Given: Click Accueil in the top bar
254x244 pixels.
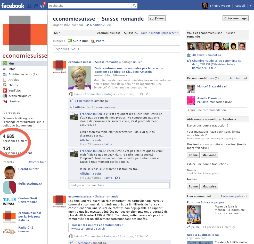Looking at the screenshot, I should 240,6.
